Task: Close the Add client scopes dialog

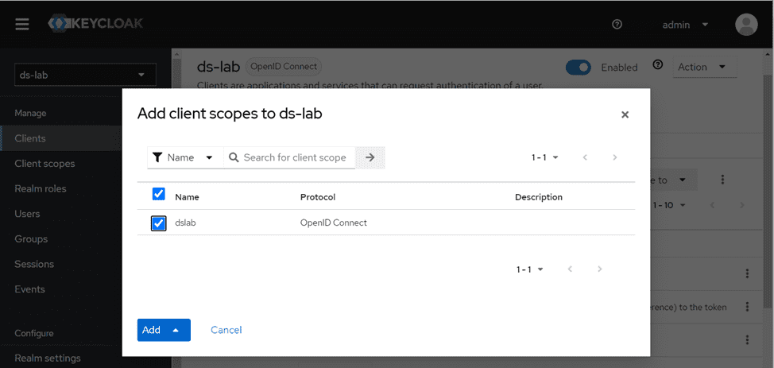Action: (625, 114)
